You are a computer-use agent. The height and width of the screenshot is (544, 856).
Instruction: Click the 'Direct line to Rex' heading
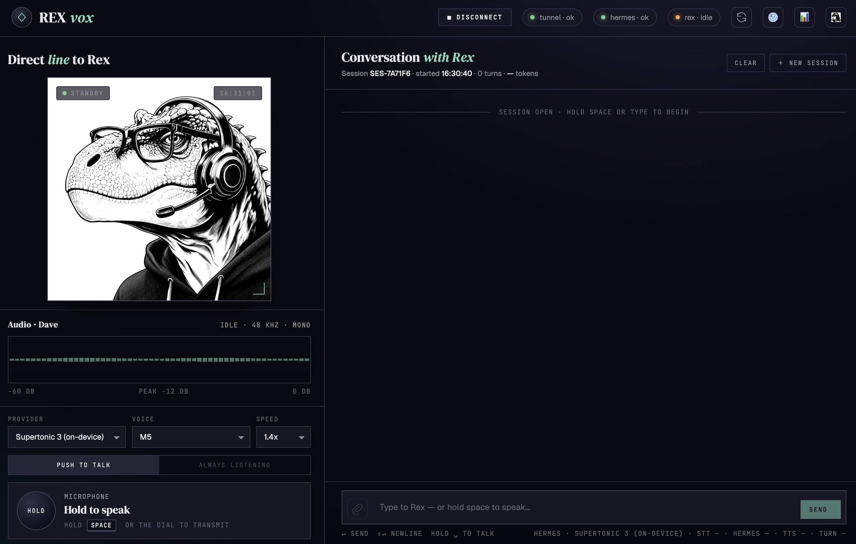coord(59,60)
